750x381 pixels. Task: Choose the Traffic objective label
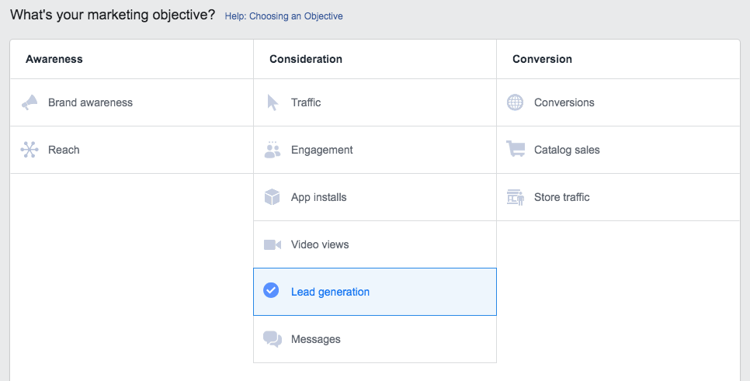tap(306, 102)
